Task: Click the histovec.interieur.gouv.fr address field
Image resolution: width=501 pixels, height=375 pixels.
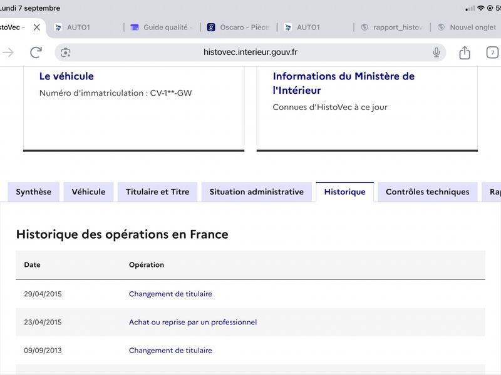Action: pos(250,52)
